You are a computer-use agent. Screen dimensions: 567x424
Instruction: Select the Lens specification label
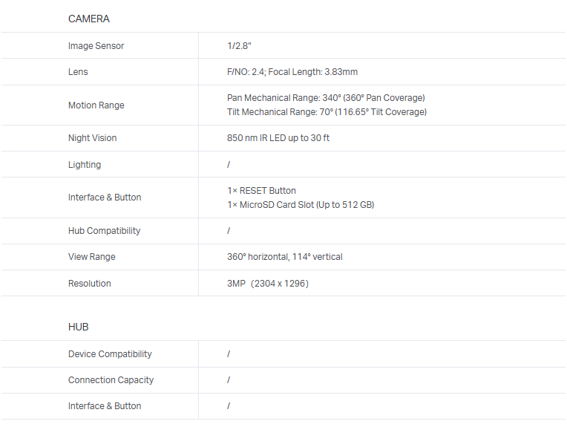click(x=78, y=72)
